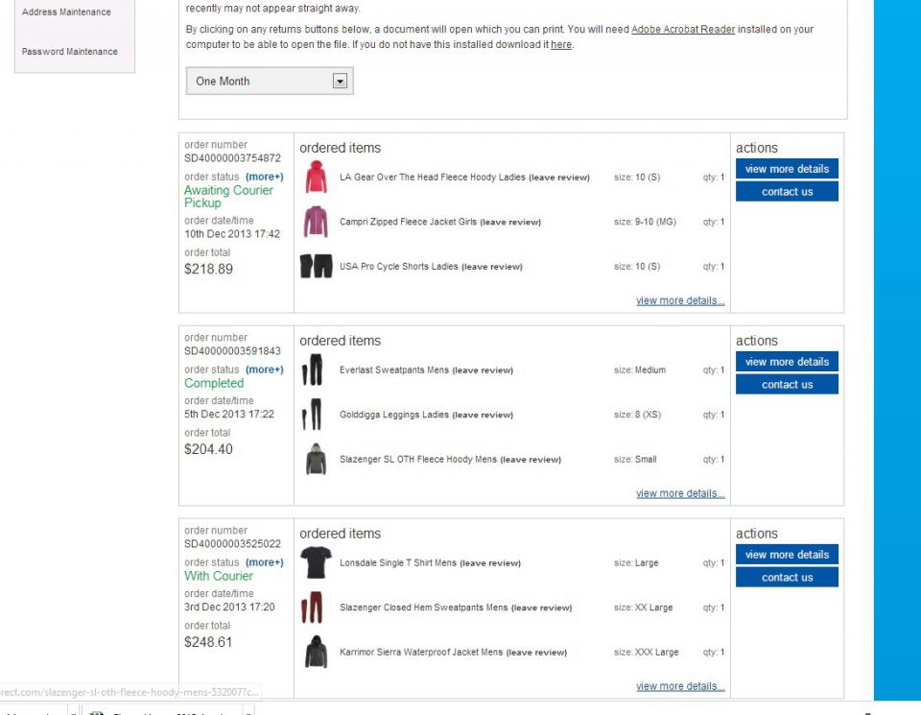Click view more details button for order SD40000003754872

point(787,169)
